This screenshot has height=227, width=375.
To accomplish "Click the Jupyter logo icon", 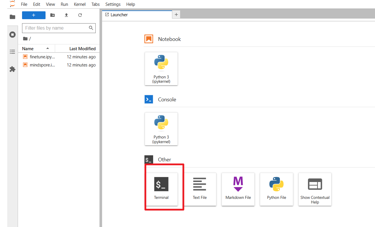I will click(12, 4).
